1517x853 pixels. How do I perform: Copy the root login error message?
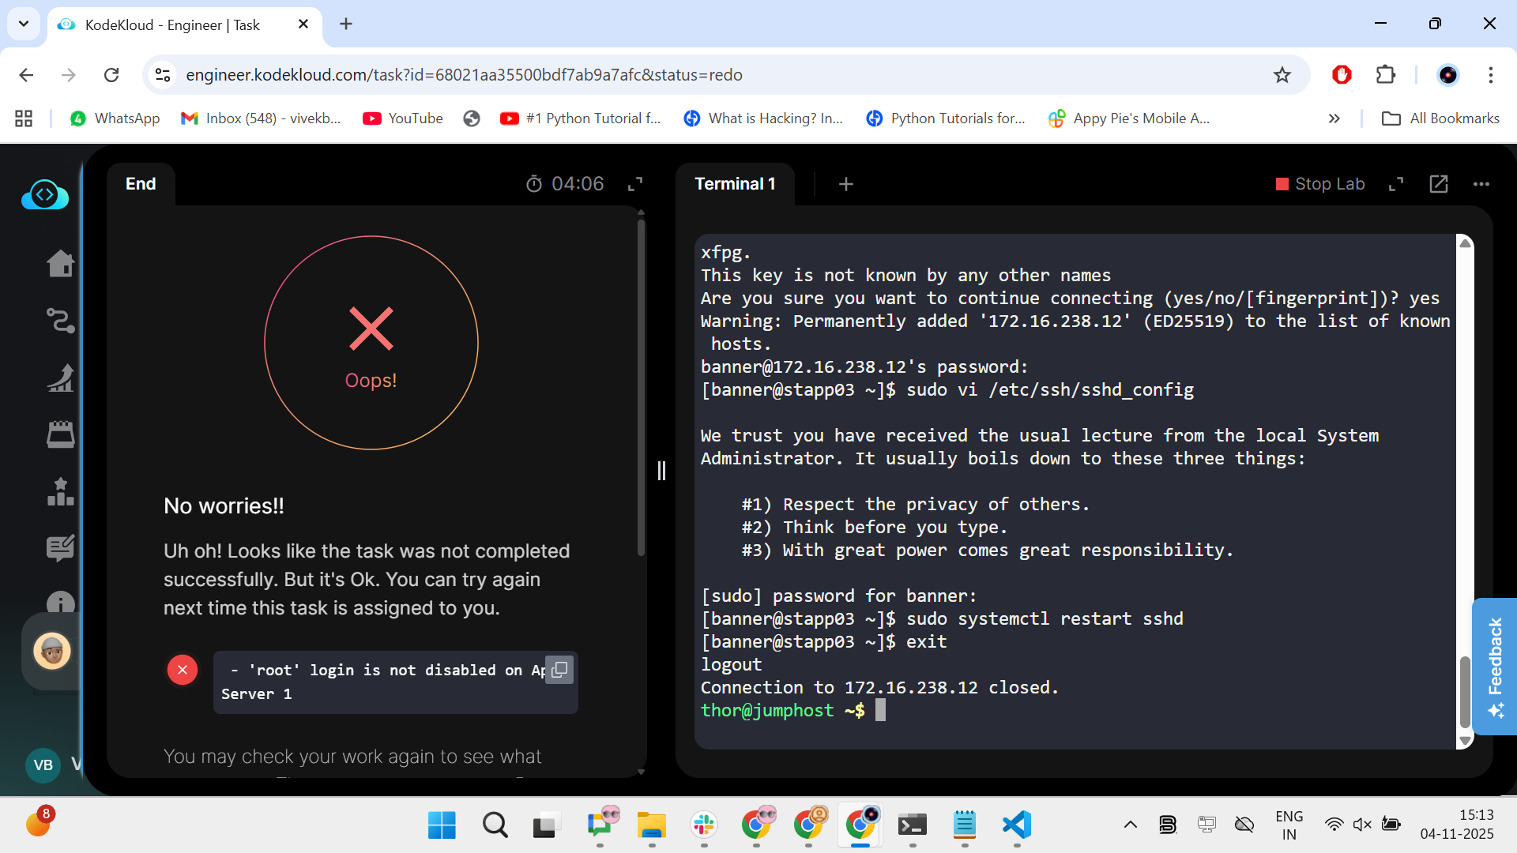(559, 670)
